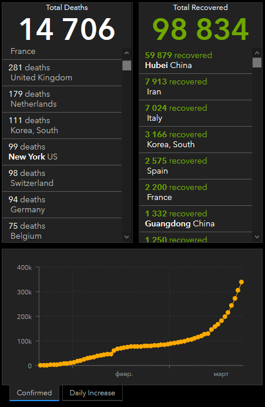Select Switzerland 98 deaths entry

(x=62, y=178)
